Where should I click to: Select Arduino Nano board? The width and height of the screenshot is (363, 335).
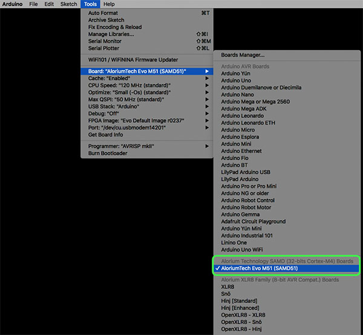[287, 94]
